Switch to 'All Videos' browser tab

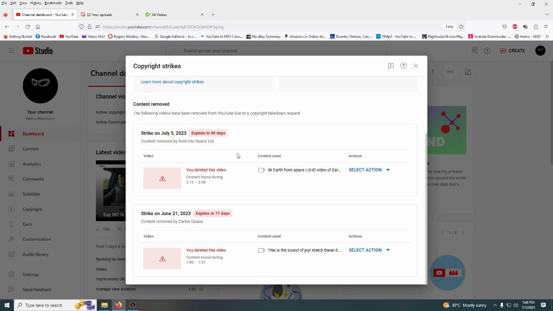tap(174, 15)
